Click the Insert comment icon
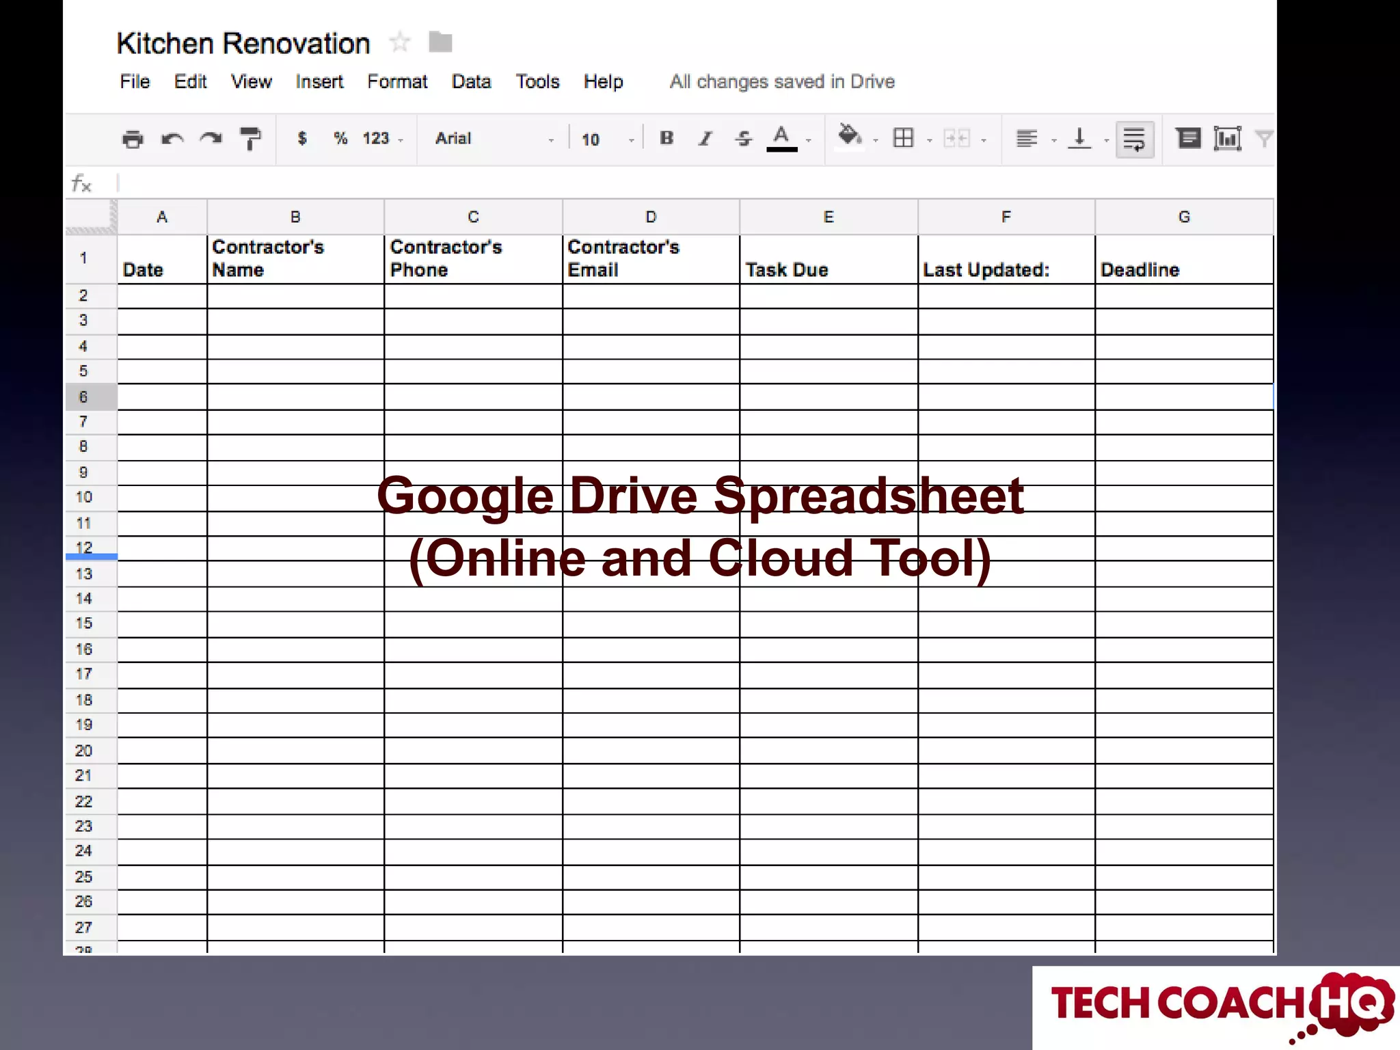Screen dimensions: 1400x1050 click(1188, 139)
